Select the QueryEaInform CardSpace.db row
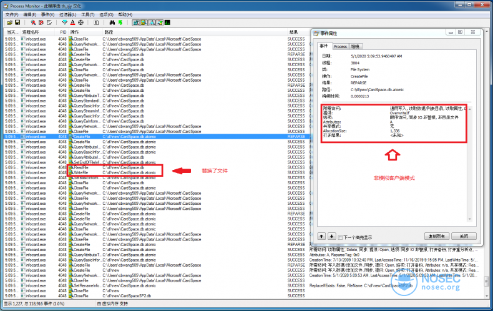This screenshot has width=493, height=311. (x=157, y=121)
